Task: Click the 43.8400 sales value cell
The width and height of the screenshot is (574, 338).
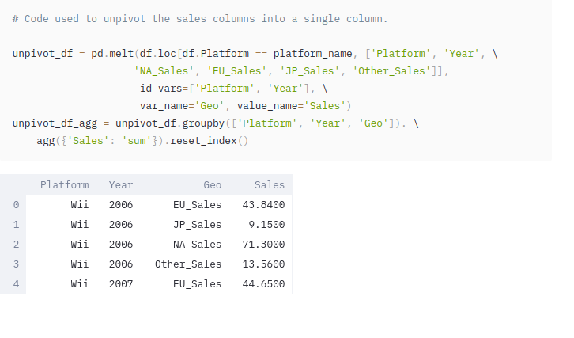Action: 263,205
